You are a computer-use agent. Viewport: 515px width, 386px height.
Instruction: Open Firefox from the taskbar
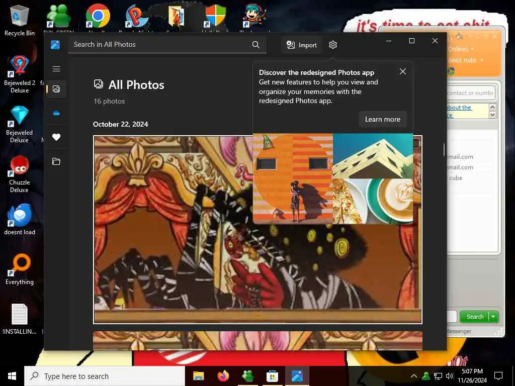coord(223,376)
